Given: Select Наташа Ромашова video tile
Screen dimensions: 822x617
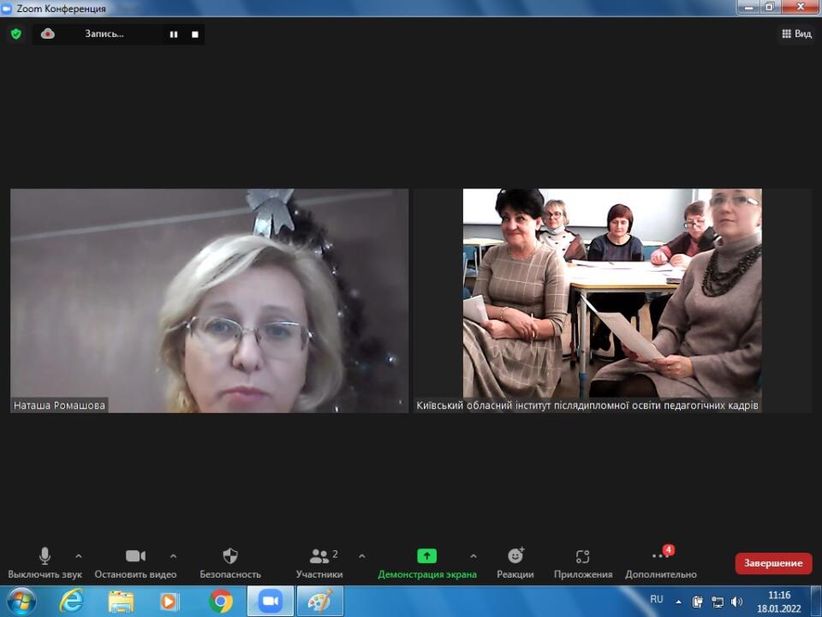Looking at the screenshot, I should [209, 301].
